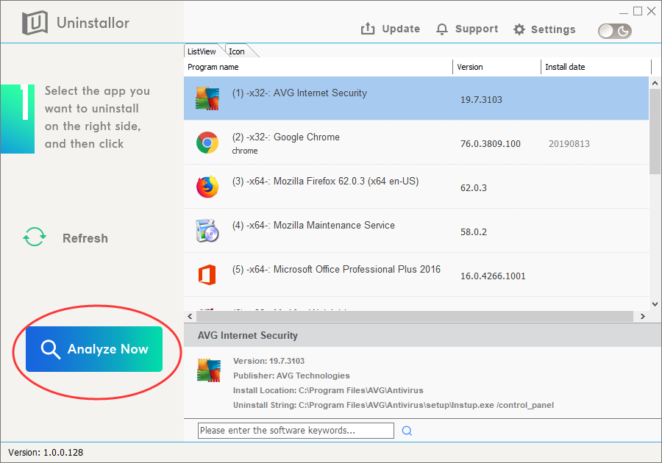Image resolution: width=662 pixels, height=463 pixels.
Task: Toggle the dark mode switch
Action: [615, 31]
